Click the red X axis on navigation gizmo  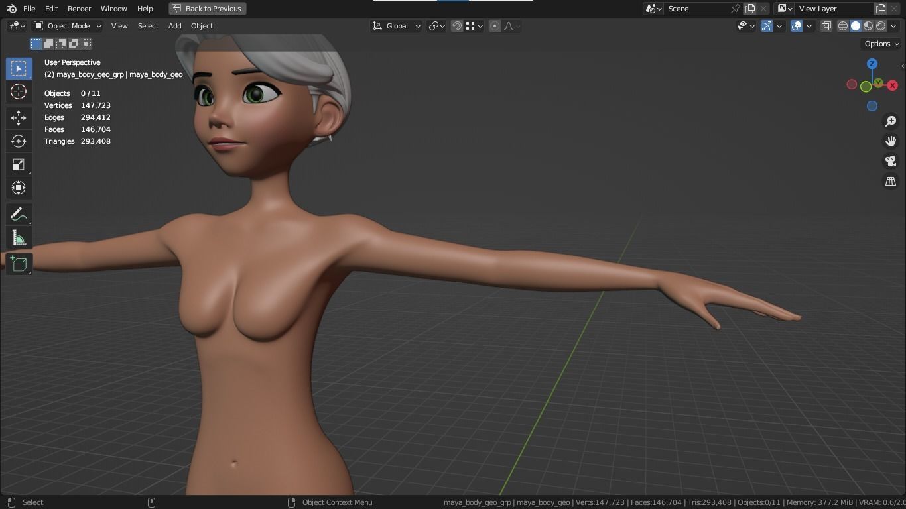click(x=893, y=85)
